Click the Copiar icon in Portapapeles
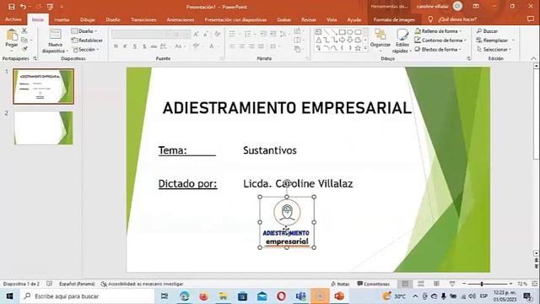This screenshot has height=304, width=540. [24, 40]
